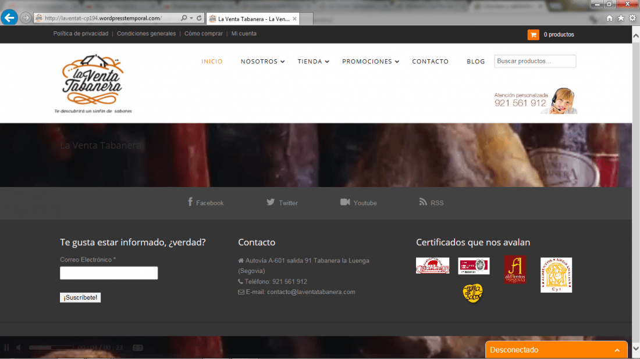Click the browser address bar URL
Screen dimensions: 640x359
pos(103,18)
